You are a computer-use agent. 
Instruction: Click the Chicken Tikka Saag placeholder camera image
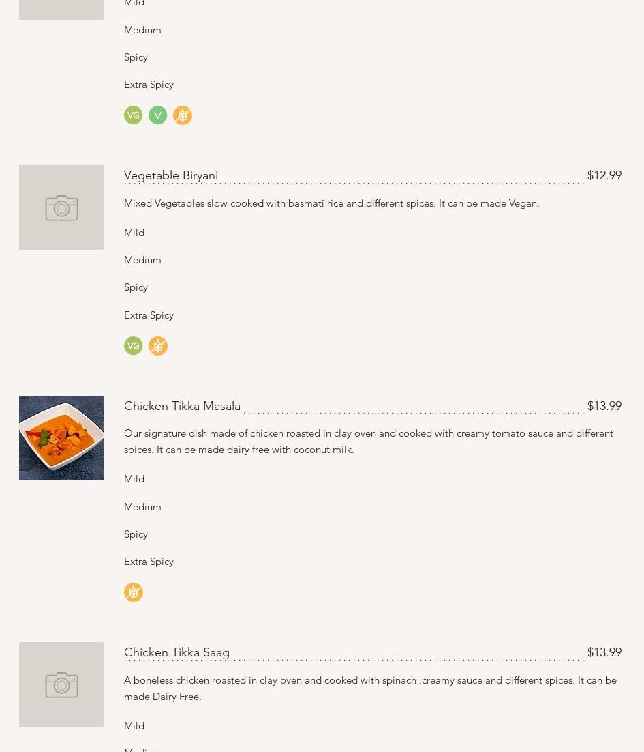pos(61,684)
